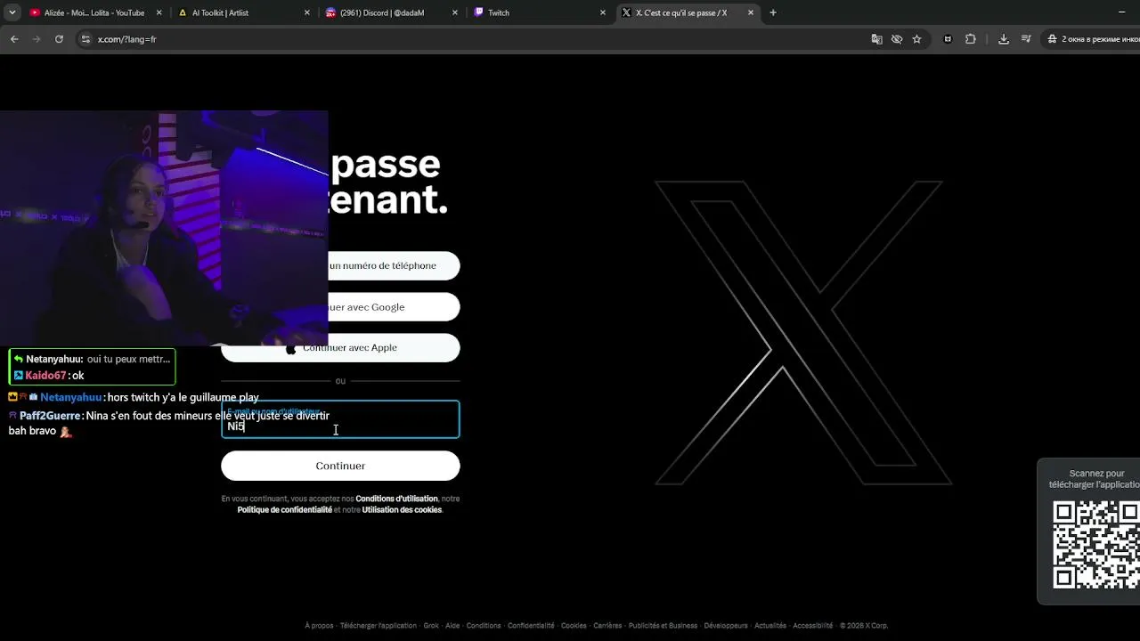
Task: Open the Développeurs footer link
Action: click(x=726, y=626)
